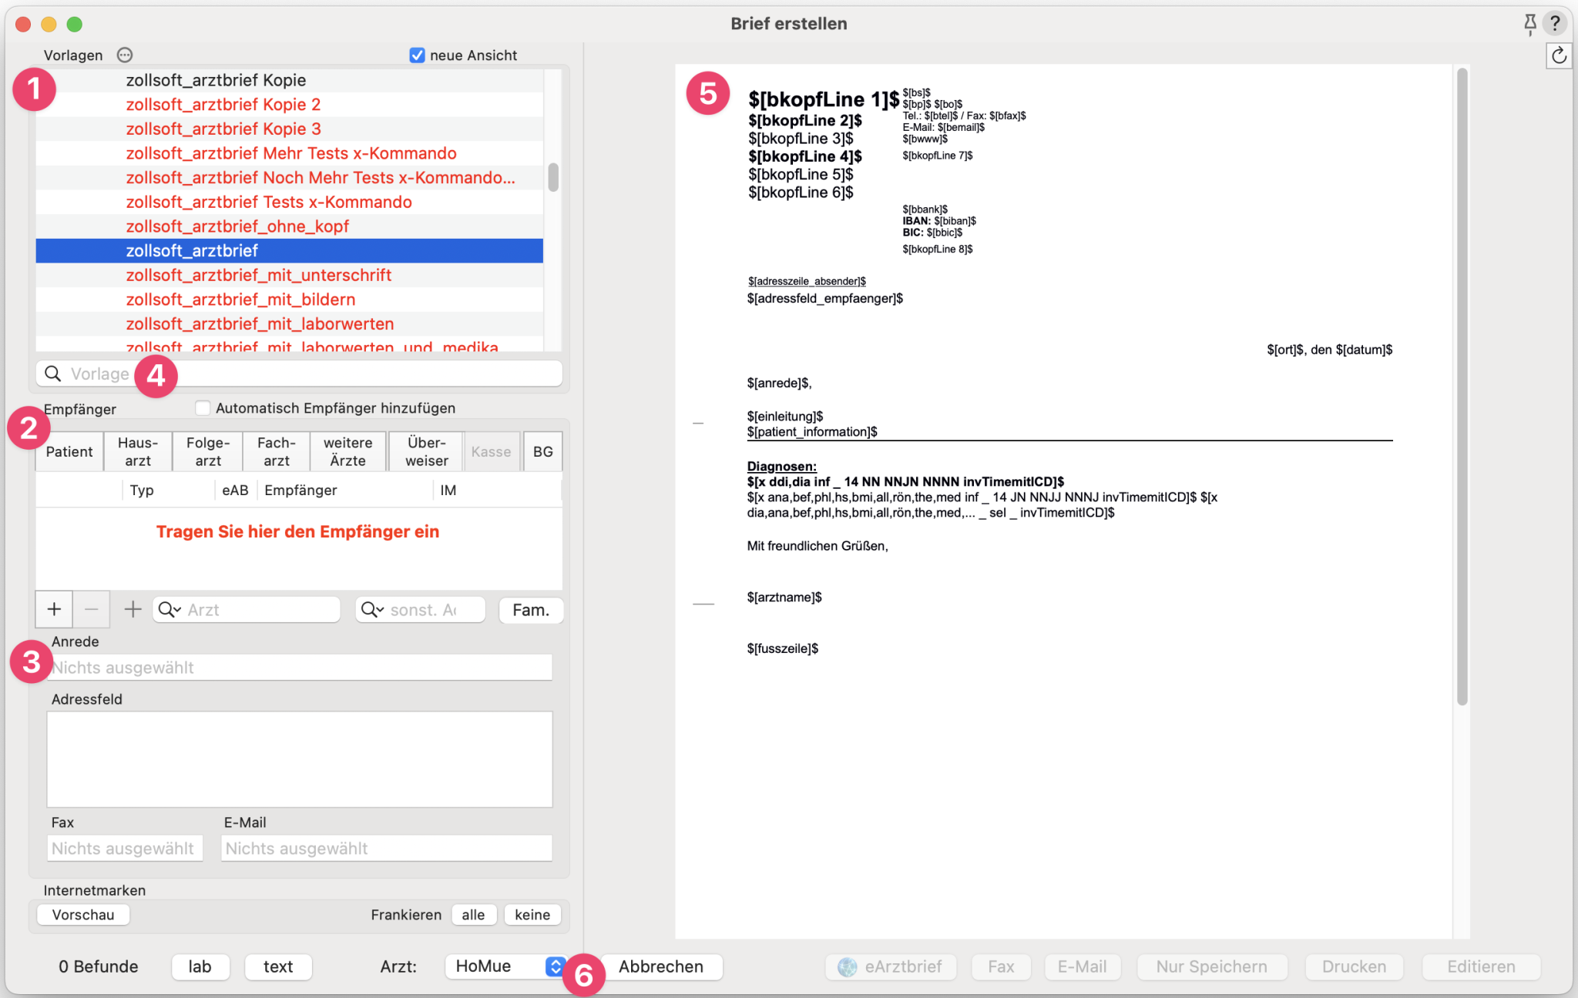Click the Vorlage search magnifier icon
This screenshot has height=998, width=1578.
click(x=53, y=373)
